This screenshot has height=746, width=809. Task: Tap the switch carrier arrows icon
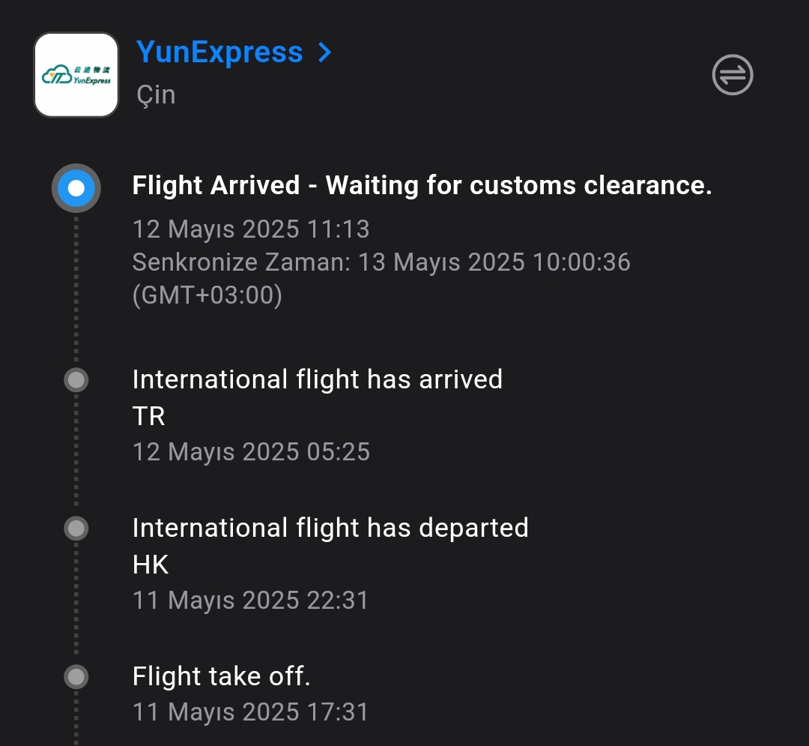pyautogui.click(x=732, y=74)
